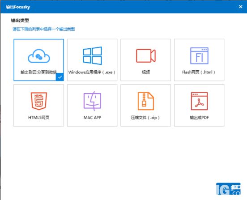Click the 输出到云:分享到微信 label
The image size is (247, 200).
tap(38, 72)
